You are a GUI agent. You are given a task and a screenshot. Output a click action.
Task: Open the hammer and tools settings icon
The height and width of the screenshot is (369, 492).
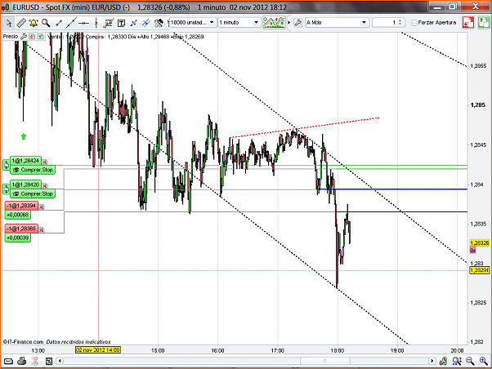[x=159, y=23]
